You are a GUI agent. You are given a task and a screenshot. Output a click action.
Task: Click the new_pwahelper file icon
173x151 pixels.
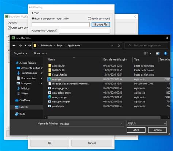pos(50,102)
